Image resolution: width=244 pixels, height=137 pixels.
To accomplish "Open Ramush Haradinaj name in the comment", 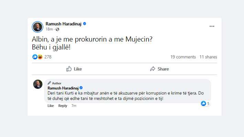I will [63, 88].
